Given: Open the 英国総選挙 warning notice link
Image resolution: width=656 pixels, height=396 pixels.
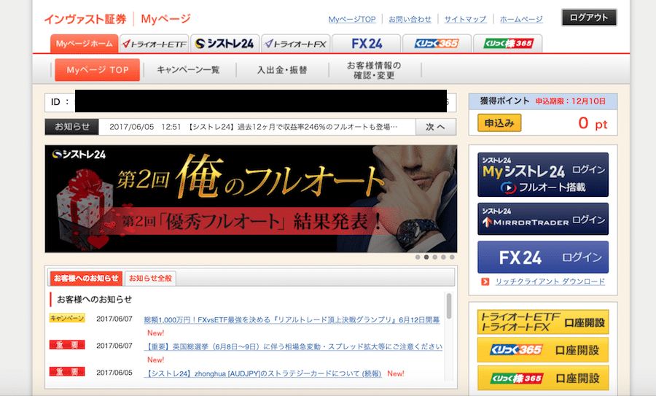Looking at the screenshot, I should [293, 346].
